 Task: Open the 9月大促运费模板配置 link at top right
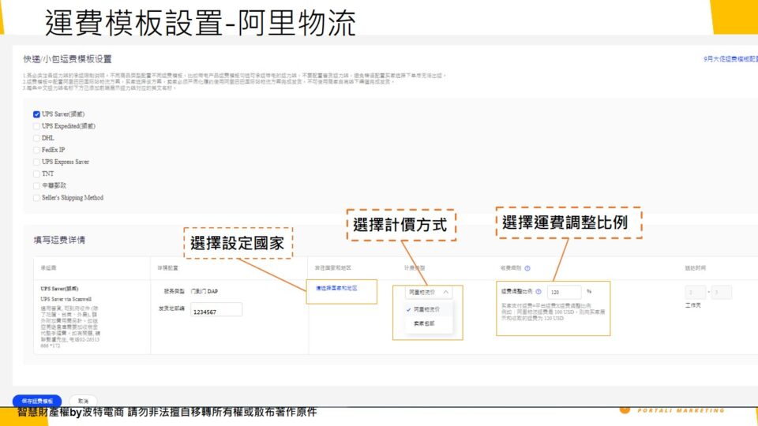(x=730, y=59)
